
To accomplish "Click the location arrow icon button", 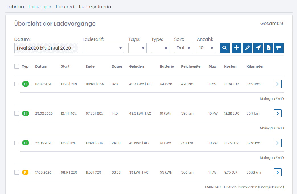I will tap(258, 48).
